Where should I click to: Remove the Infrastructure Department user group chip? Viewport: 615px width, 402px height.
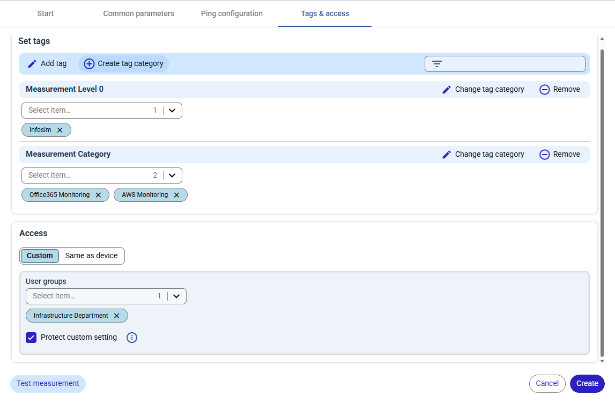[x=116, y=316]
